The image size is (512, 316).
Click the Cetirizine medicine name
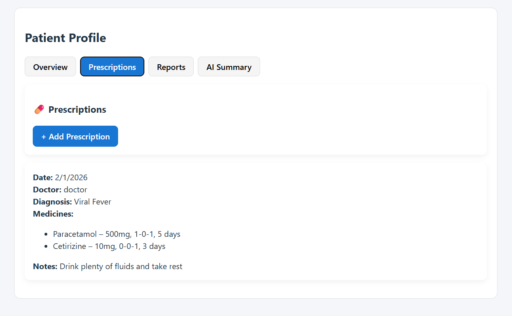click(x=70, y=246)
